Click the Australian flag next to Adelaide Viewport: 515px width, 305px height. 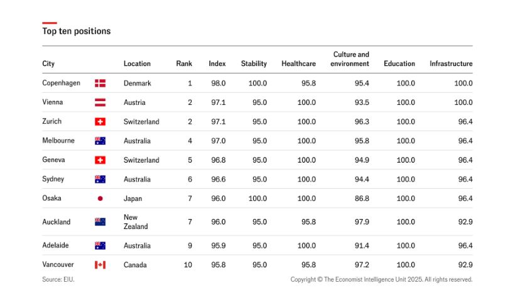click(x=100, y=245)
